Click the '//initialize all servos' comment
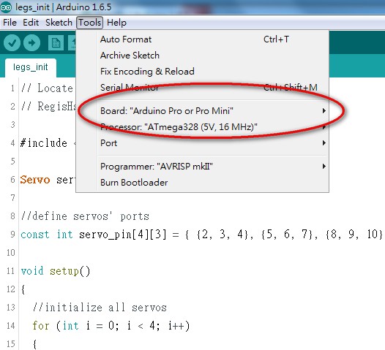This screenshot has height=350, width=385. click(100, 308)
